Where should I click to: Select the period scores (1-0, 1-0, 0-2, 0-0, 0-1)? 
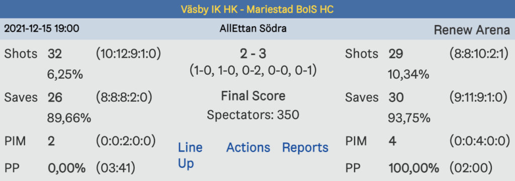(253, 71)
